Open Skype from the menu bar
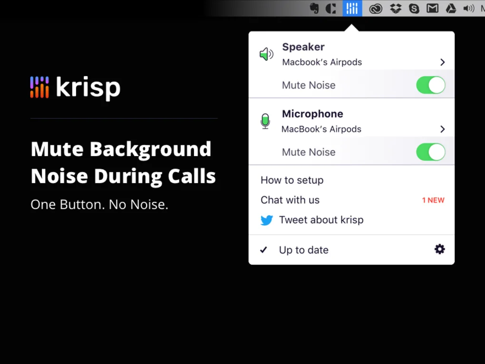This screenshot has height=364, width=485. tap(414, 8)
